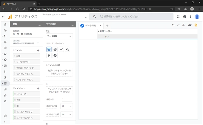Select the 米国 segment
The image size is (203, 125).
[26, 56]
